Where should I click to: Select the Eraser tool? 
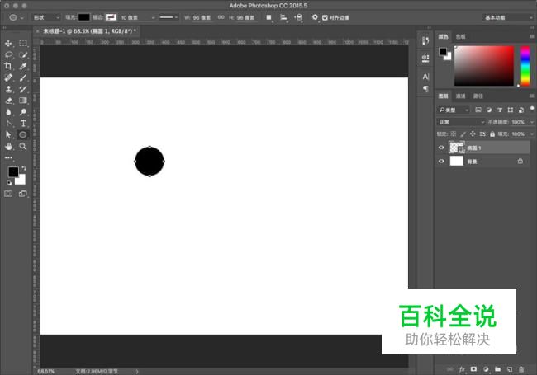(x=9, y=101)
